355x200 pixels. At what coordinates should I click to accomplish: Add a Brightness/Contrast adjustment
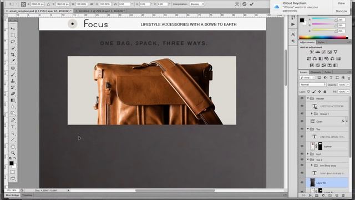pyautogui.click(x=312, y=52)
